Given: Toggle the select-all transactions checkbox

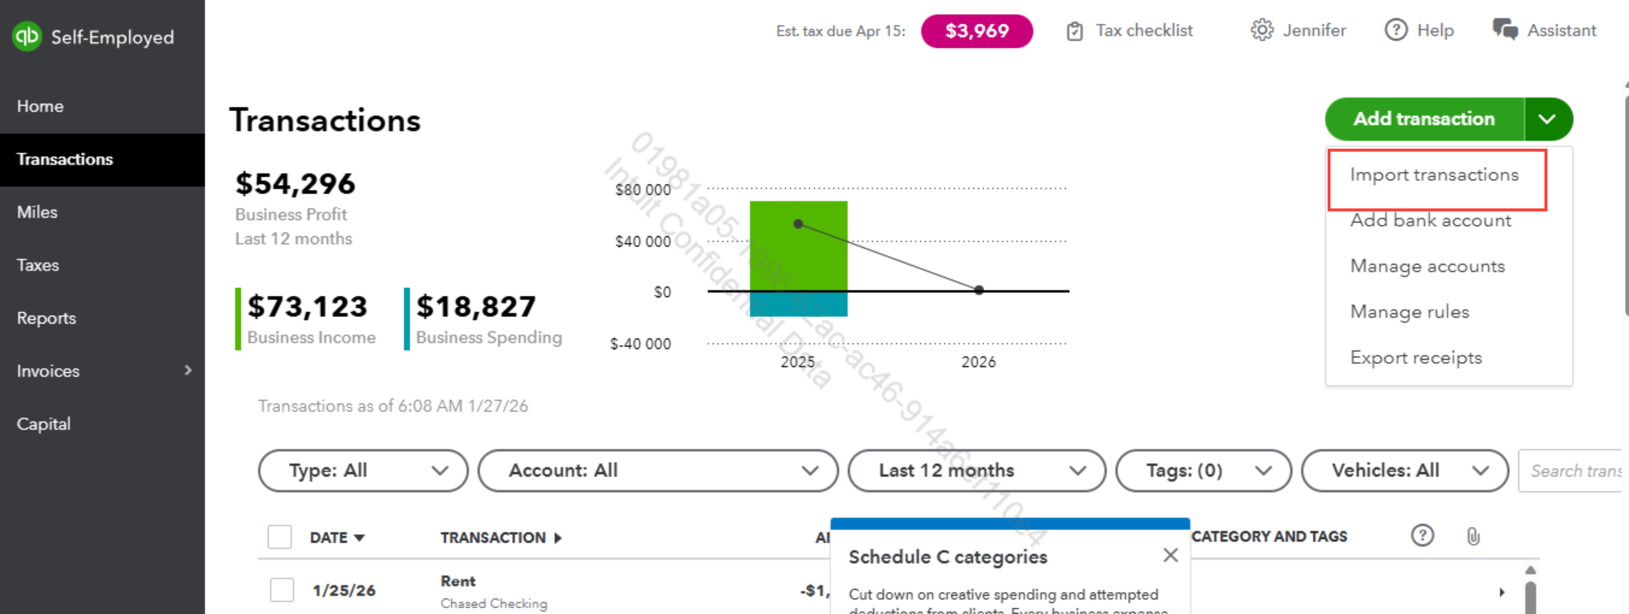Looking at the screenshot, I should (x=279, y=537).
